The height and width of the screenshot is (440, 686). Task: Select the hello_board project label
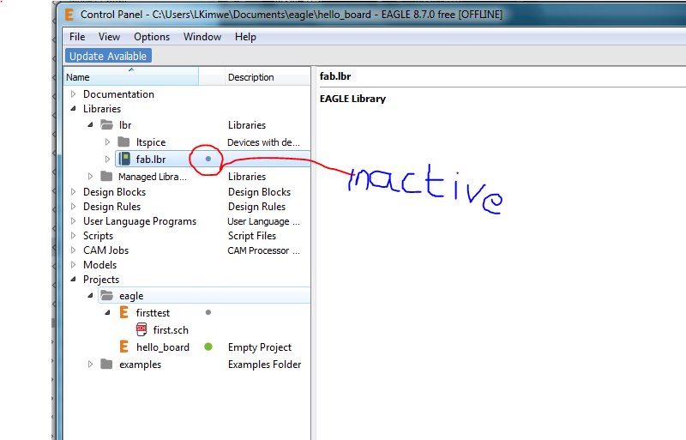click(x=163, y=347)
